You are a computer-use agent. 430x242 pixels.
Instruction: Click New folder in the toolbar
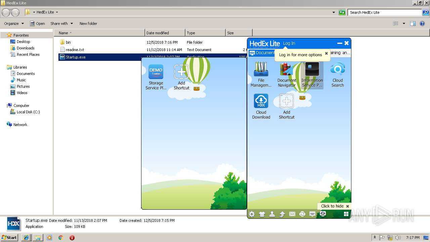pos(88,24)
